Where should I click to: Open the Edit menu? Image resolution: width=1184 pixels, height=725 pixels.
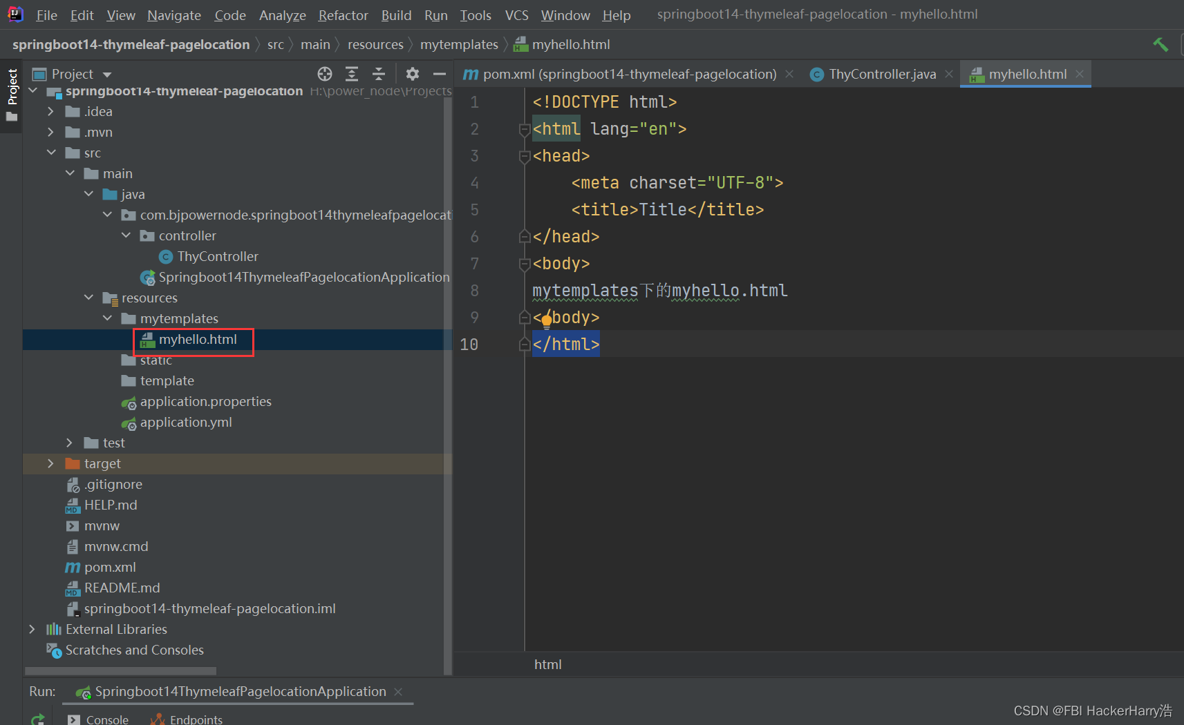click(82, 15)
